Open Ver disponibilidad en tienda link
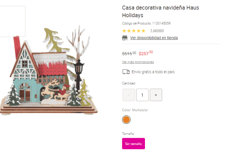This screenshot has width=227, height=154. coord(154,38)
